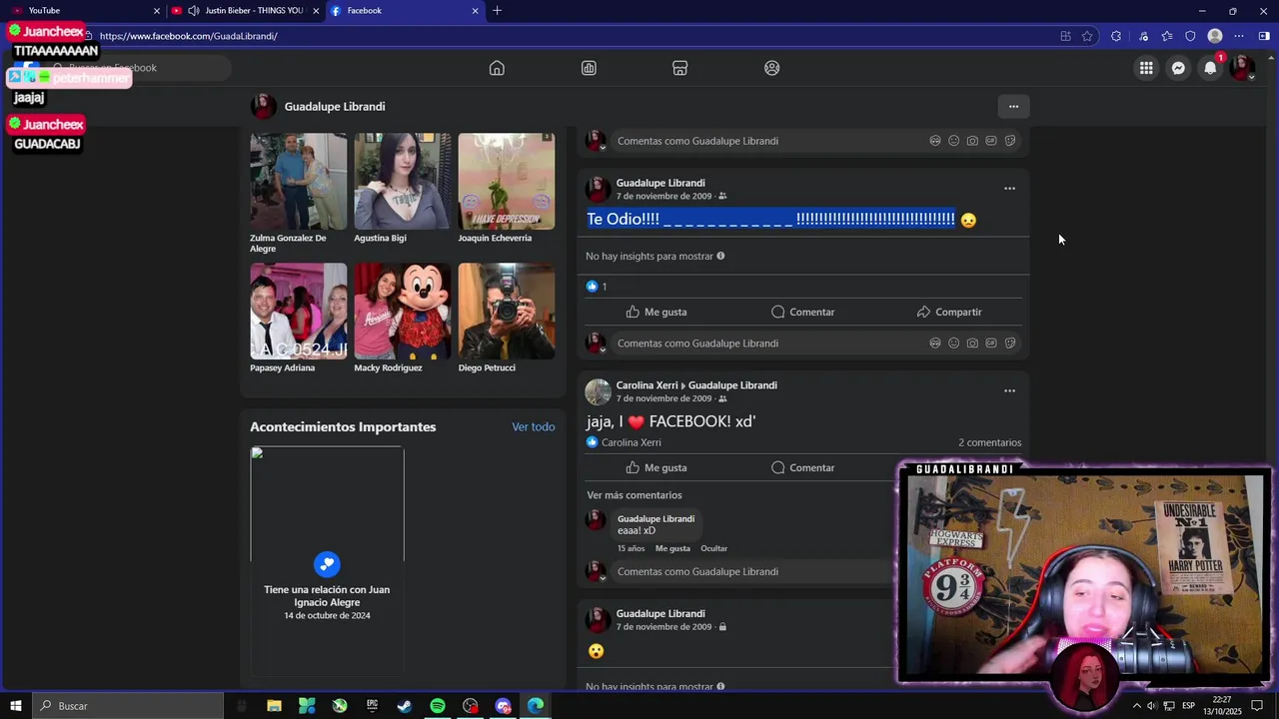View the like reaction count on 'Te Odio' post
This screenshot has height=719, width=1279.
(x=597, y=287)
